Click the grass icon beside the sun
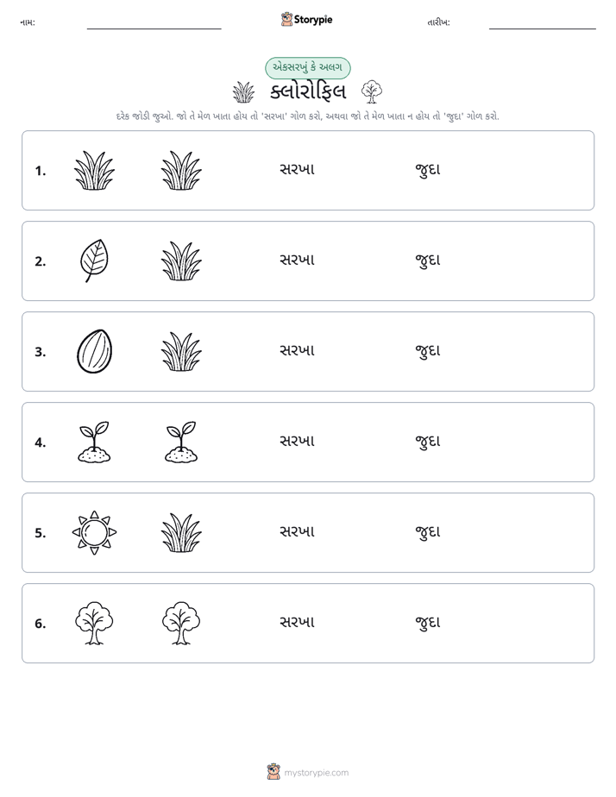This screenshot has height=797, width=616. click(181, 532)
